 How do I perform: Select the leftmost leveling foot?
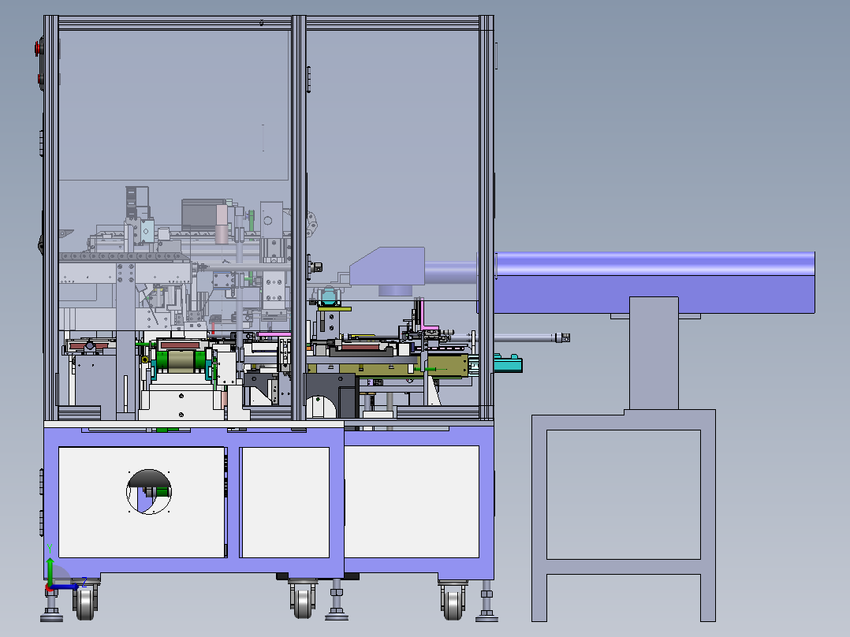[x=51, y=606]
